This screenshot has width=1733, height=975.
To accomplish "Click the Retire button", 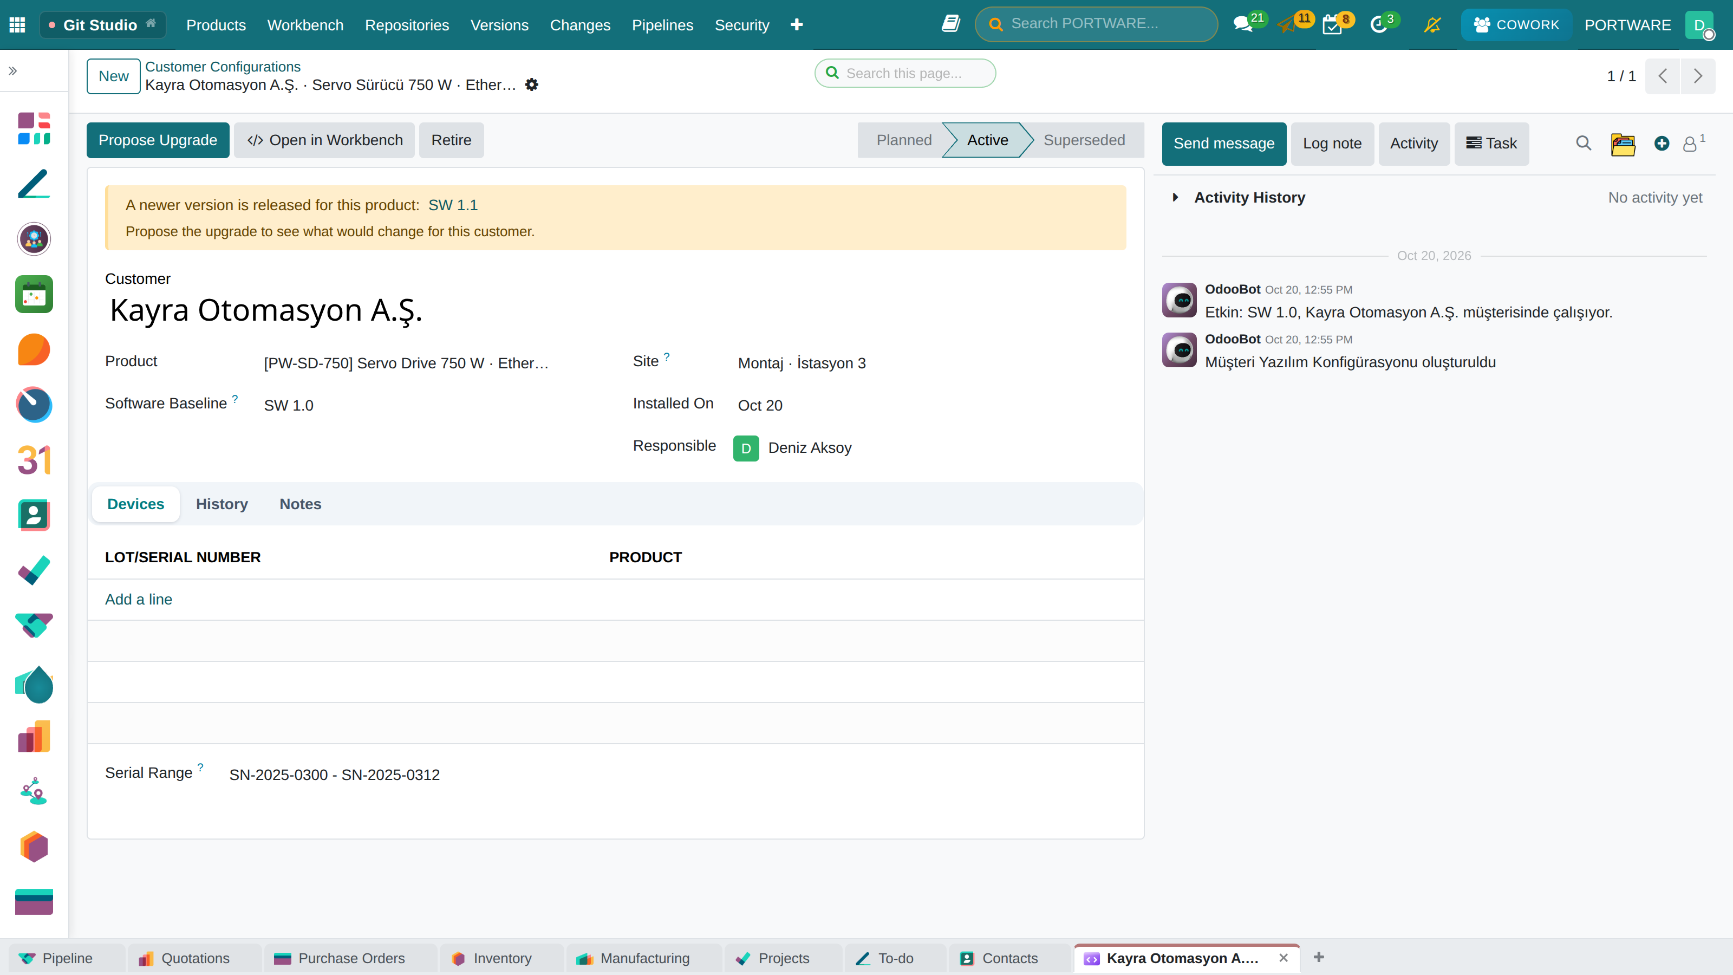I will click(x=451, y=140).
